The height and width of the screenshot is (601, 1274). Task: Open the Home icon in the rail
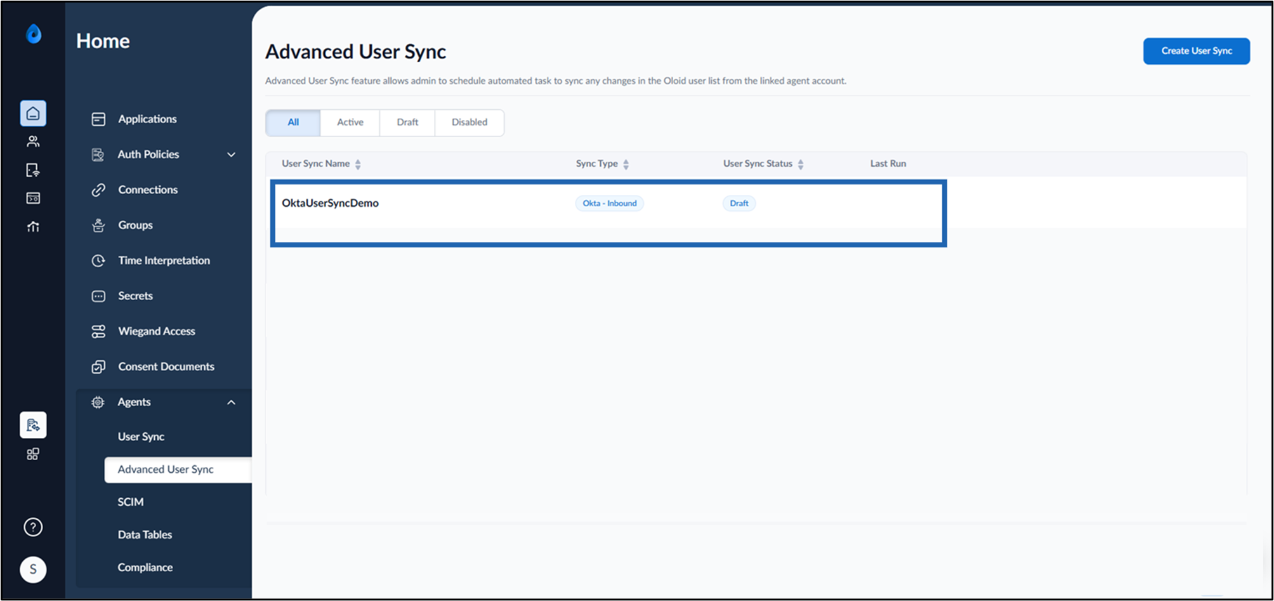pyautogui.click(x=33, y=114)
